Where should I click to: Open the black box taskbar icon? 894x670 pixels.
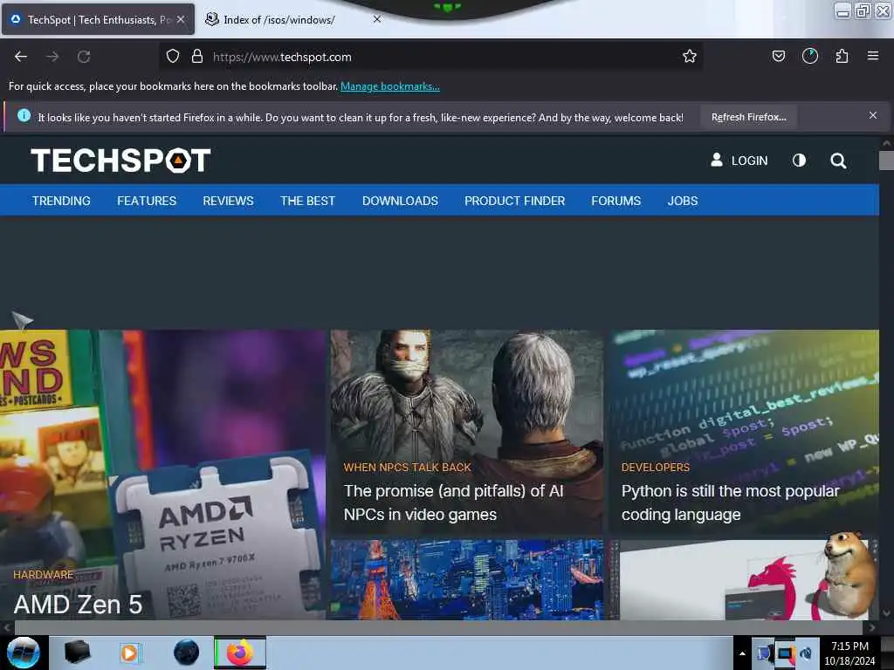[78, 653]
